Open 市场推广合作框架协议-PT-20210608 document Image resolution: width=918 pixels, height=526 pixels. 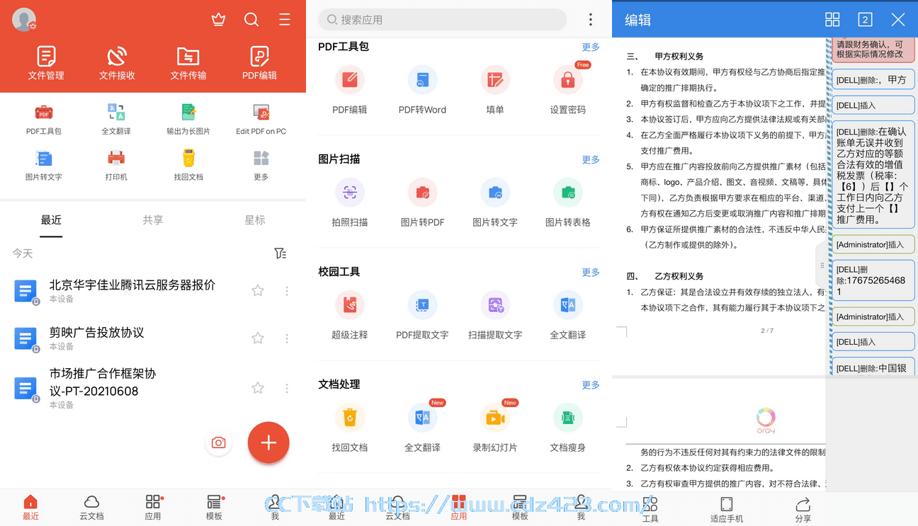153,388
